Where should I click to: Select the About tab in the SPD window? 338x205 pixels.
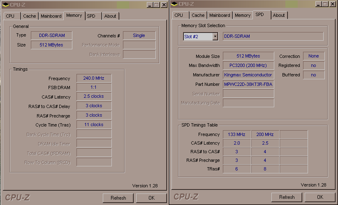click(x=279, y=15)
